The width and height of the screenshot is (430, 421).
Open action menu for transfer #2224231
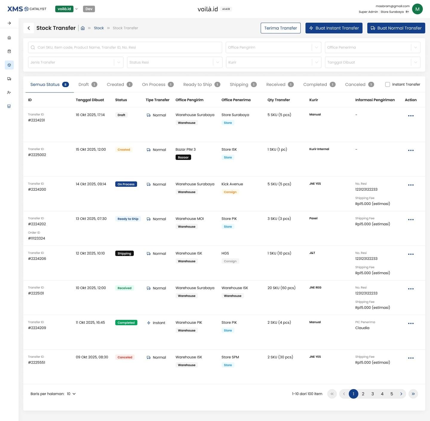pyautogui.click(x=411, y=116)
